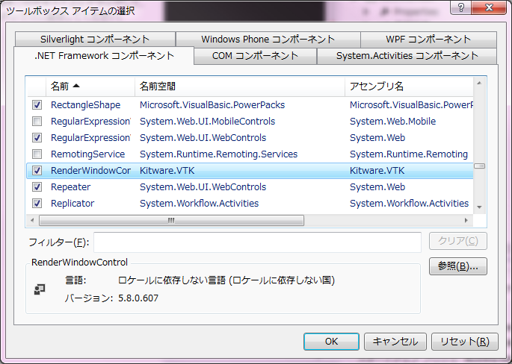
Task: Uncheck the RenderWindowControl Kitware.VTK checkbox
Action: (x=37, y=170)
